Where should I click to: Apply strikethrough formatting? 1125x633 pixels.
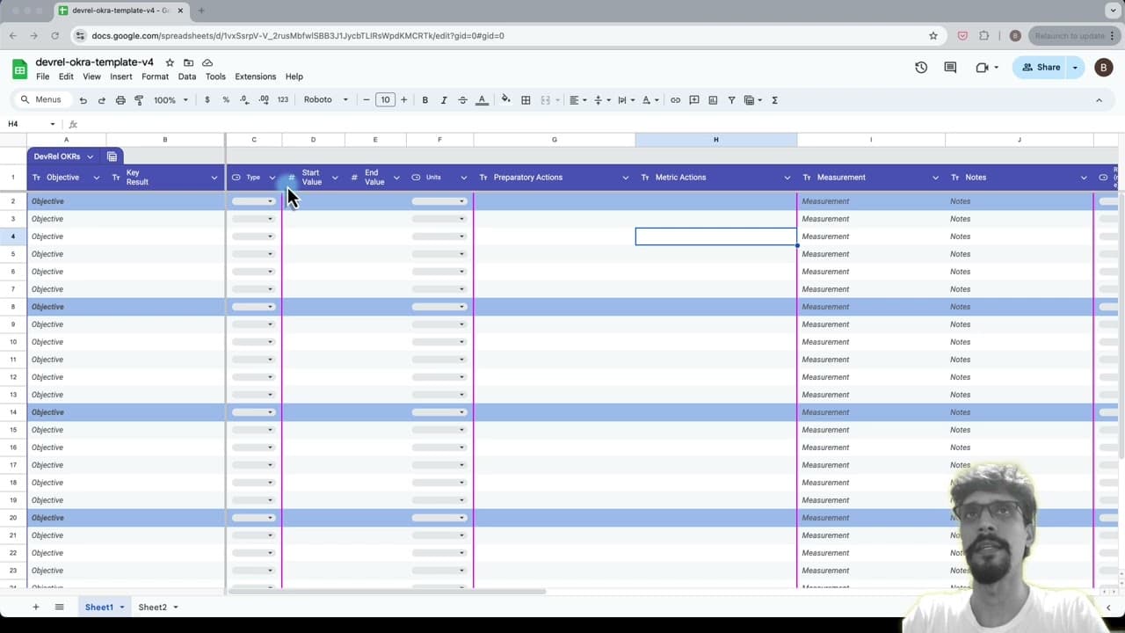pos(462,99)
